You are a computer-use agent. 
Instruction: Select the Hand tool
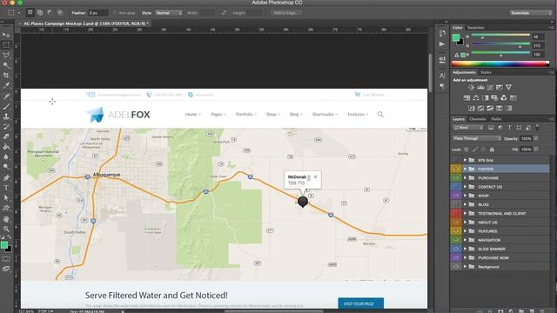click(x=6, y=219)
